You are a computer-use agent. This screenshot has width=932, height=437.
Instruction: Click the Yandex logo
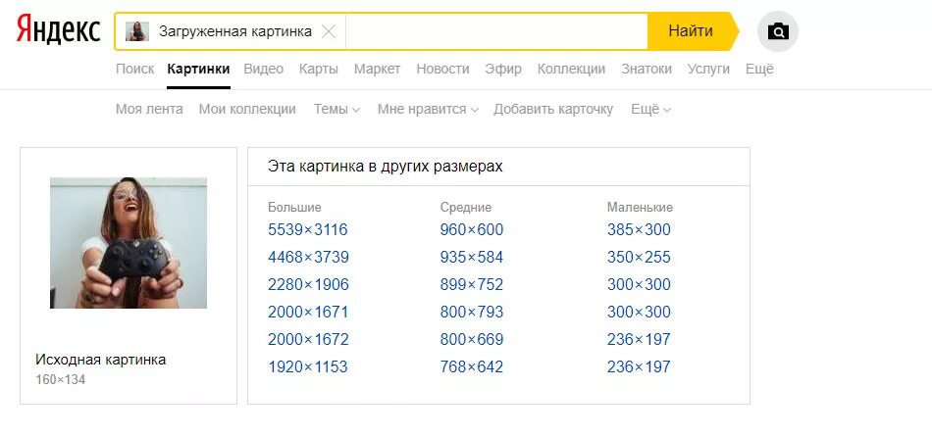pyautogui.click(x=58, y=29)
